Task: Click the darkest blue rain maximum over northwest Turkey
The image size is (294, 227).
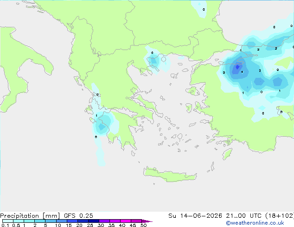Action: (237, 67)
